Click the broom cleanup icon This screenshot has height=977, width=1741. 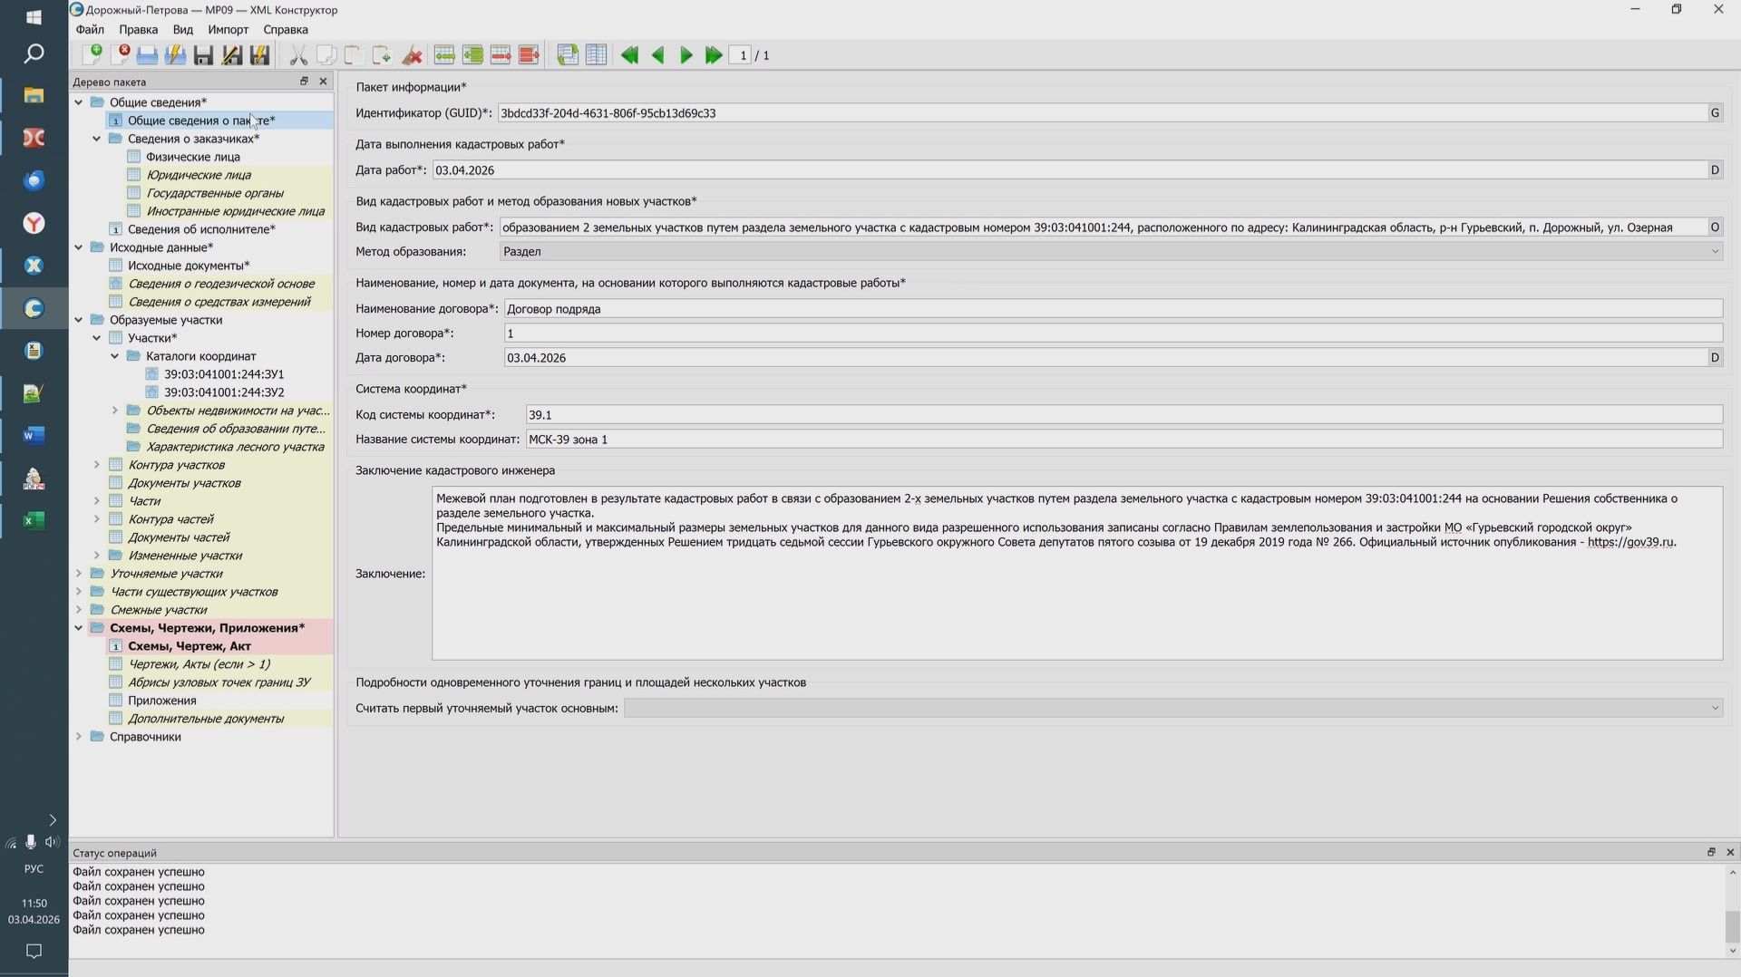(413, 55)
